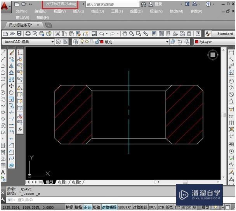
Task: Open the command line recent commands arrow
Action: click(14, 200)
